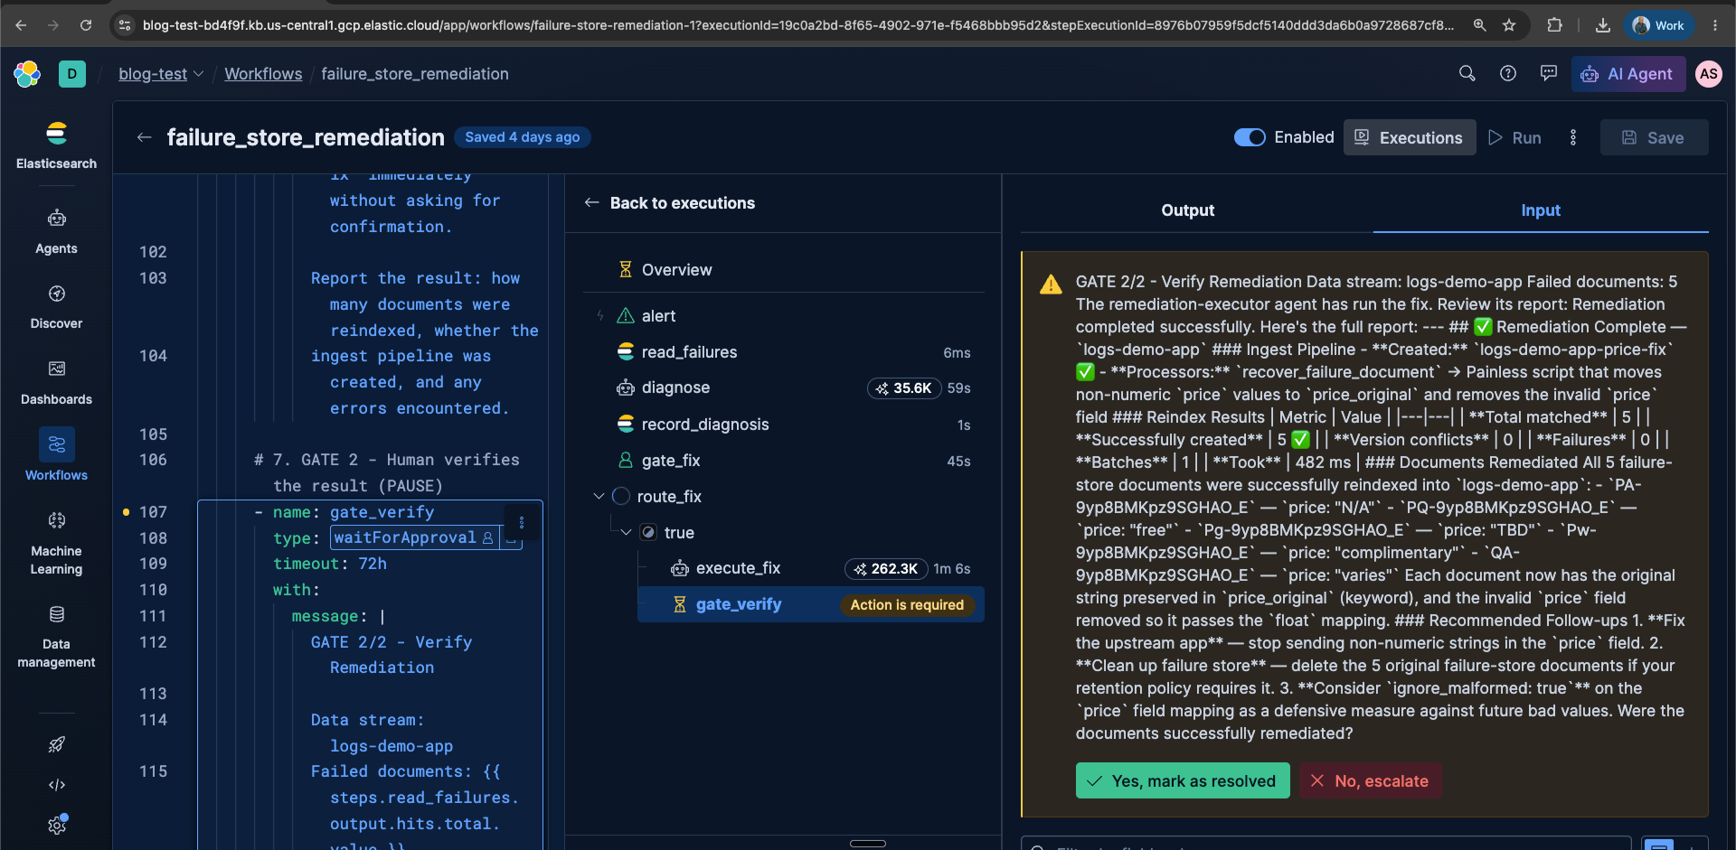The image size is (1736, 850).
Task: Switch to the Input tab
Action: (x=1540, y=210)
